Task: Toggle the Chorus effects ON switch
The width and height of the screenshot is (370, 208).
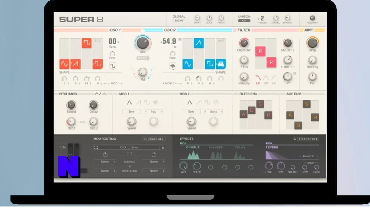Action: point(183,143)
